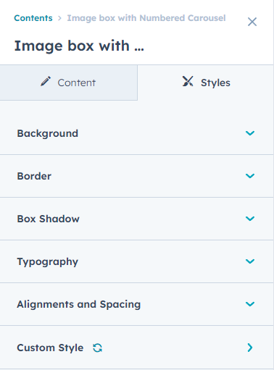This screenshot has width=274, height=370.
Task: Expand the Typography section chevron
Action: (250, 261)
